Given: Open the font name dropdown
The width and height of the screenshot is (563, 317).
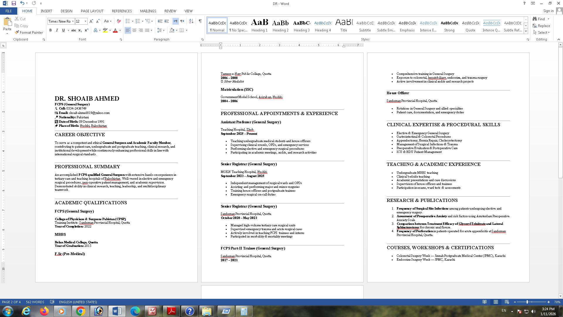Looking at the screenshot, I should click(x=73, y=21).
